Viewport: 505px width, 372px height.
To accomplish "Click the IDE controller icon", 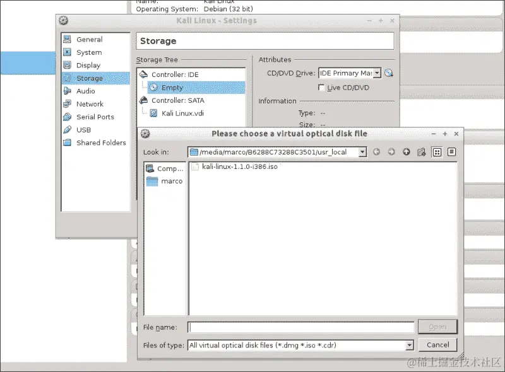I will (144, 74).
